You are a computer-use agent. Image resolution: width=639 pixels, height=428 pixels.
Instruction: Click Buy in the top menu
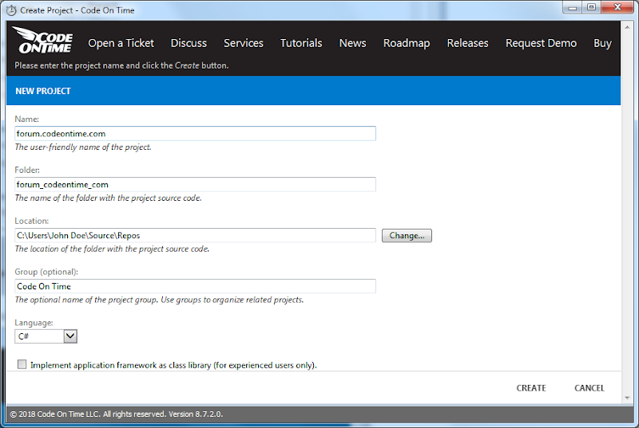(602, 43)
